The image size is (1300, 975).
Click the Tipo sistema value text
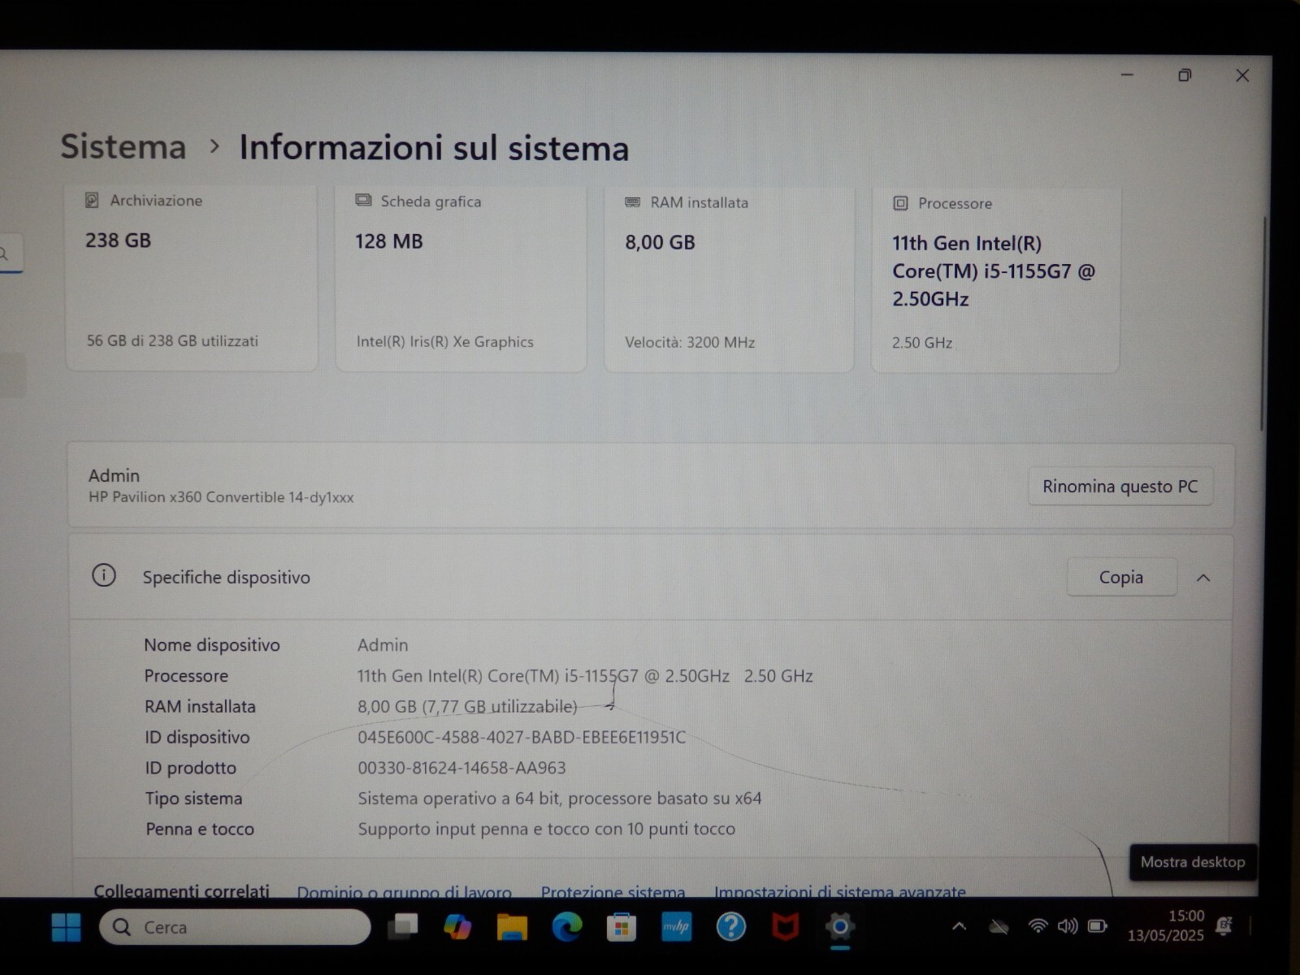pos(560,799)
